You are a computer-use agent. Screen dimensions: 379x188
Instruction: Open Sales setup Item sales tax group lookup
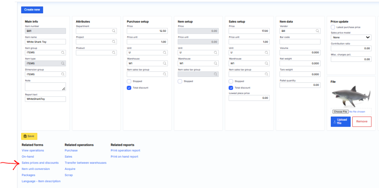point(266,74)
